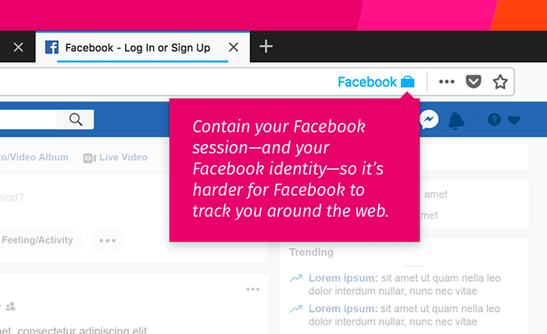Choose Photo/Video Album option
Screen dimensions: 547x334
34,158
